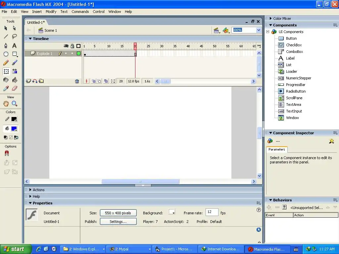Open Internet Download taskbar button
The width and height of the screenshot is (339, 254).
[x=221, y=249]
